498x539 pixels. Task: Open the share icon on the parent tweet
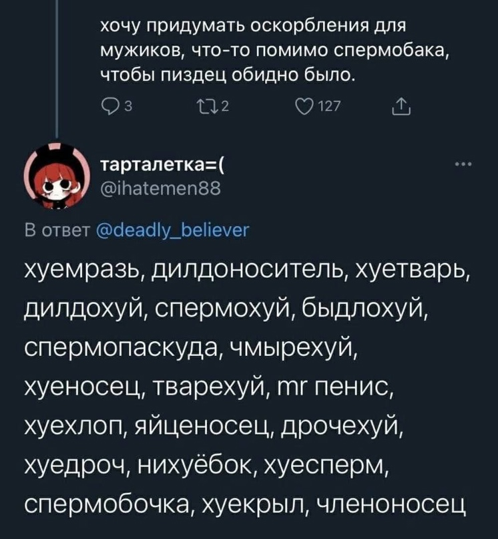[401, 106]
